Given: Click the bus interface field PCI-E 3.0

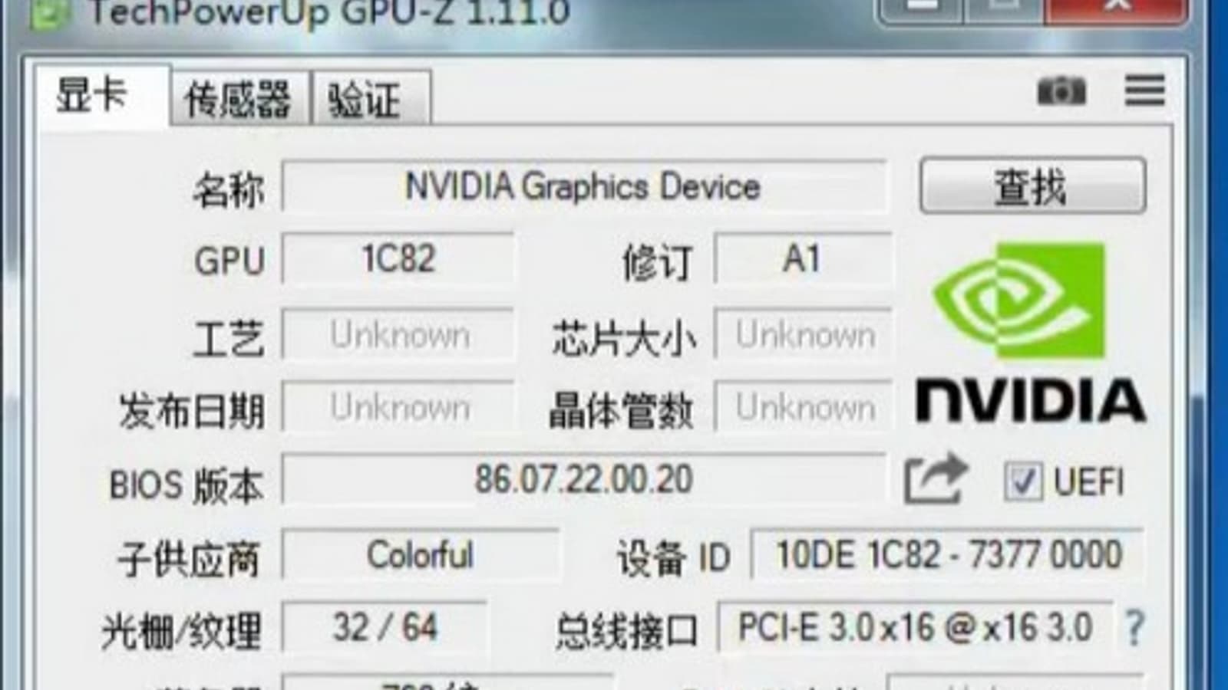Looking at the screenshot, I should tap(915, 627).
